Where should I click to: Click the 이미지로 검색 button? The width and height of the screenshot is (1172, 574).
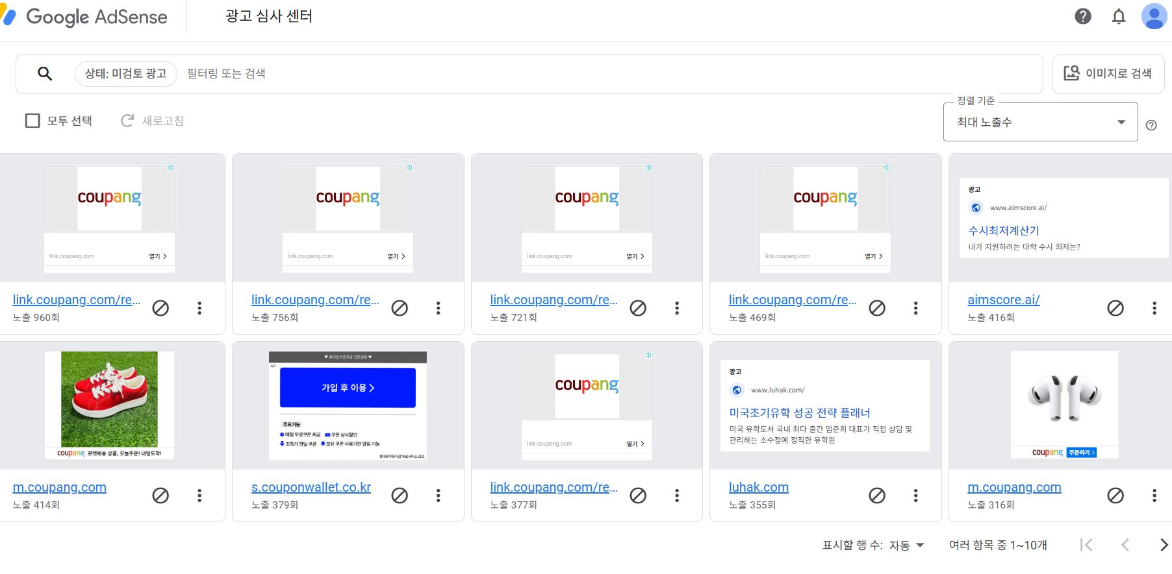(1108, 74)
